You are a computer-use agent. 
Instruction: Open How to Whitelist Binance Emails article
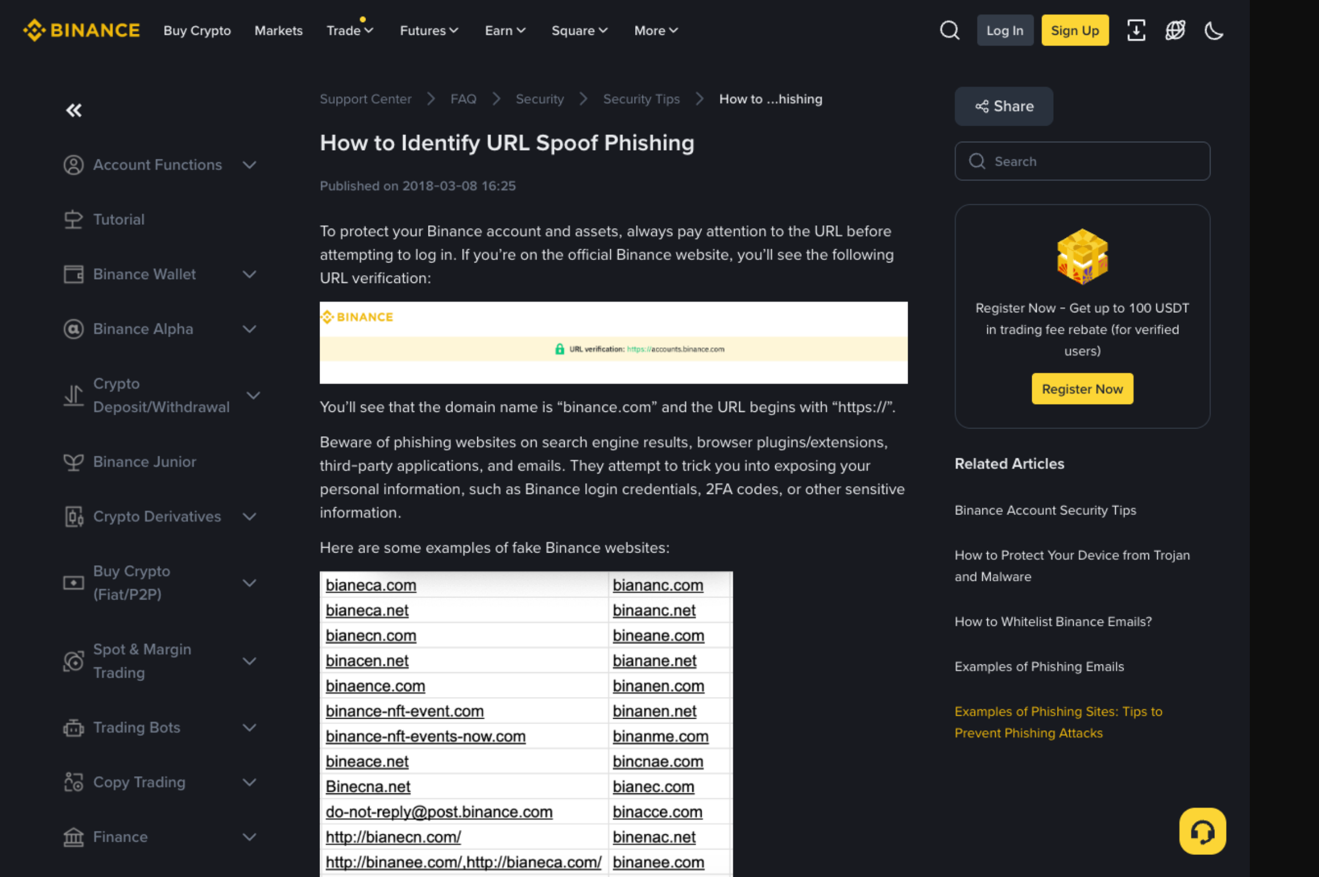point(1053,621)
